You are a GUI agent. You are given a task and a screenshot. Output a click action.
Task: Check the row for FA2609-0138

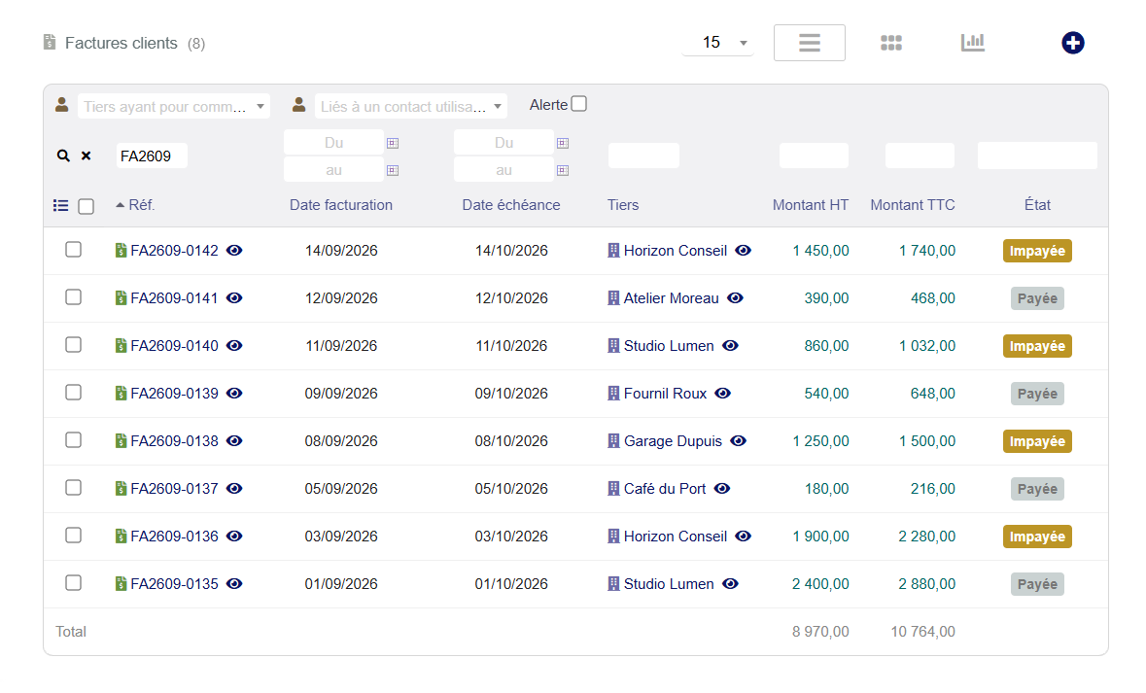(x=73, y=440)
